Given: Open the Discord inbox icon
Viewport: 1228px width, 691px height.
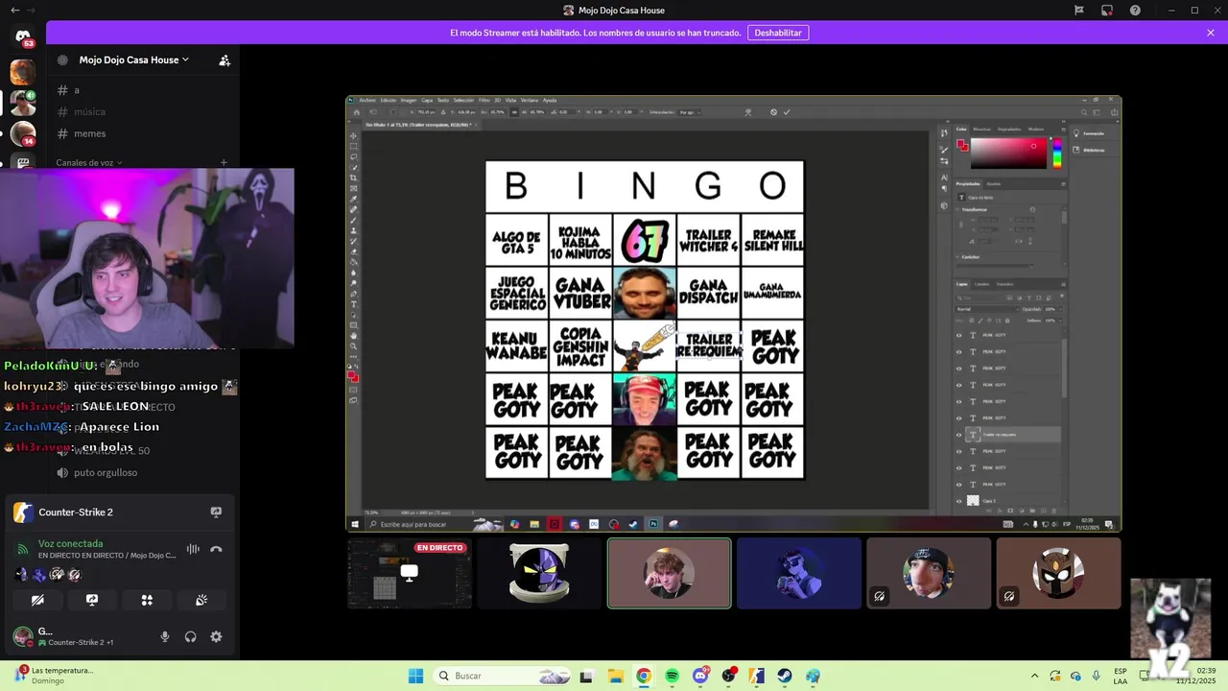Looking at the screenshot, I should 1106,11.
